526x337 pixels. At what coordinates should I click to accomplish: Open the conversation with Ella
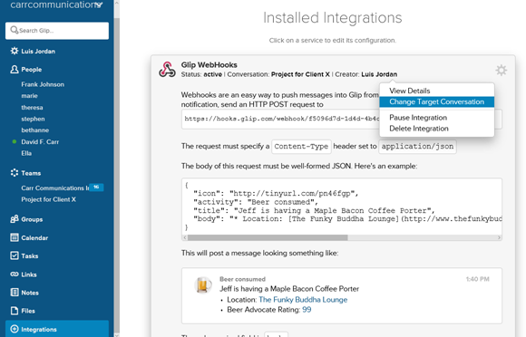26,153
